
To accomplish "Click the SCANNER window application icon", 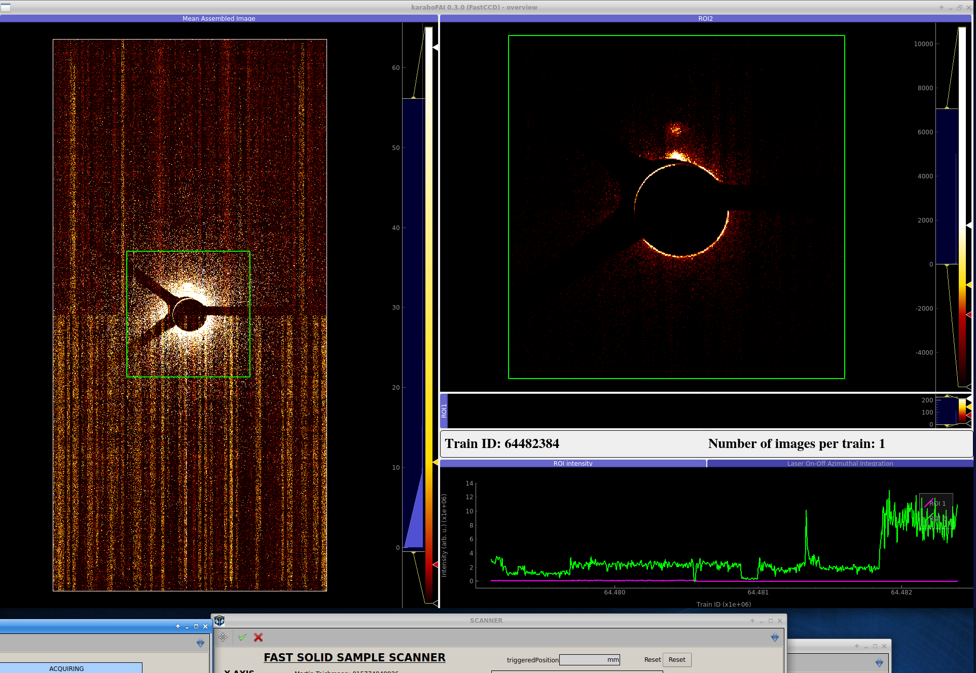I will pos(219,621).
